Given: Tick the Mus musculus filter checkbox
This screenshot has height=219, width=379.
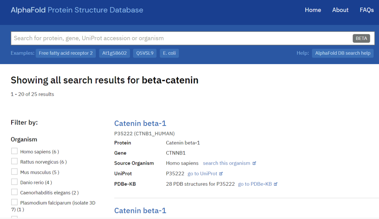Looking at the screenshot, I should (x=14, y=172).
